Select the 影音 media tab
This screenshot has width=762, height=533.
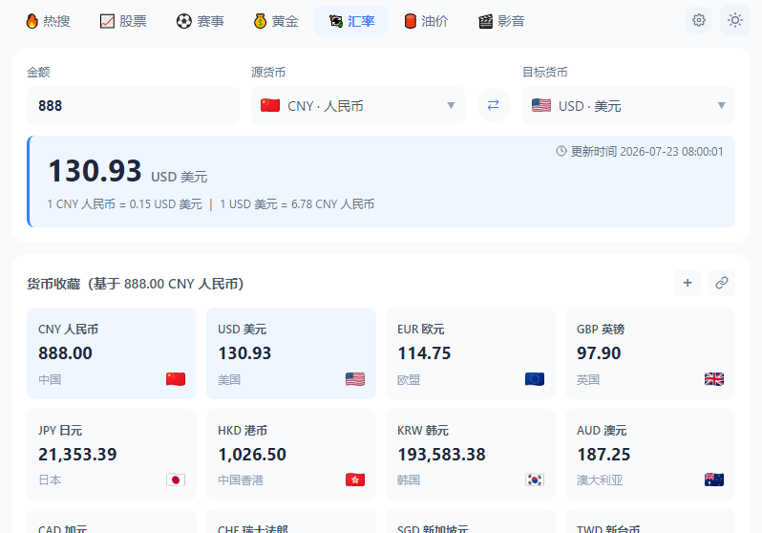pos(501,21)
